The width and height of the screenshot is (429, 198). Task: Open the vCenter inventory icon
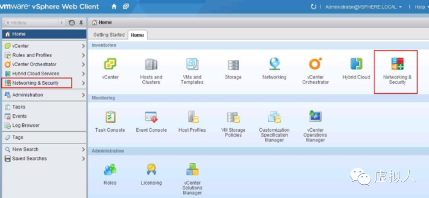pos(110,64)
